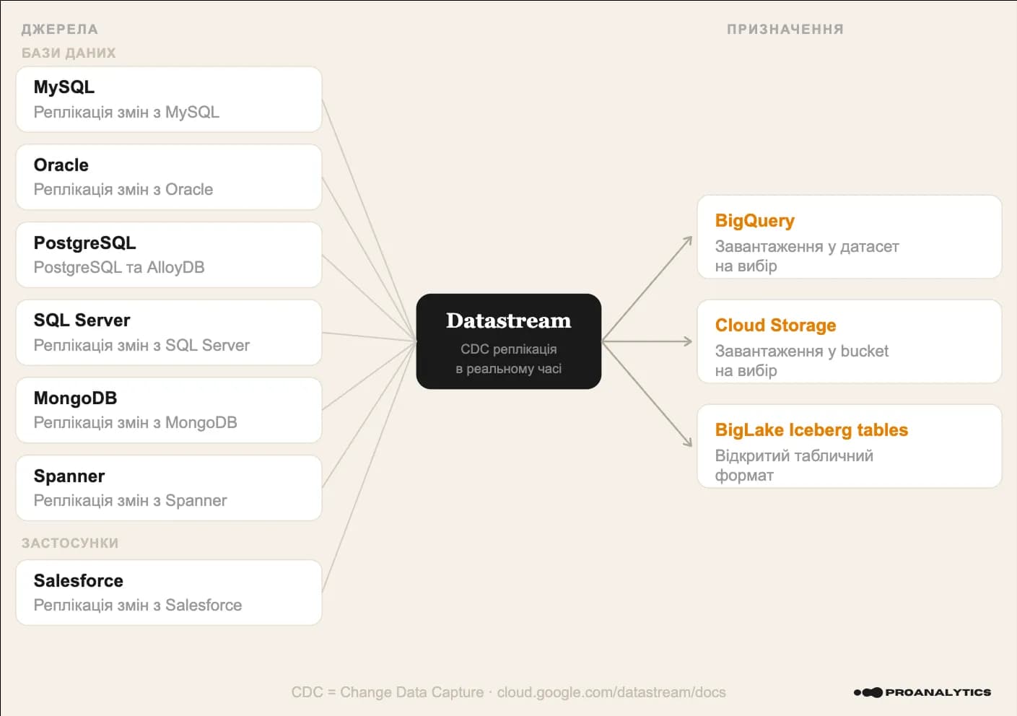Select the SQL Server source card
The image size is (1017, 716).
click(x=168, y=333)
